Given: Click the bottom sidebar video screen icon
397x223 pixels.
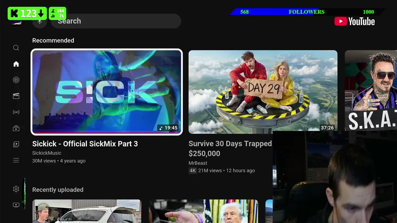Looking at the screenshot, I should tap(16, 205).
